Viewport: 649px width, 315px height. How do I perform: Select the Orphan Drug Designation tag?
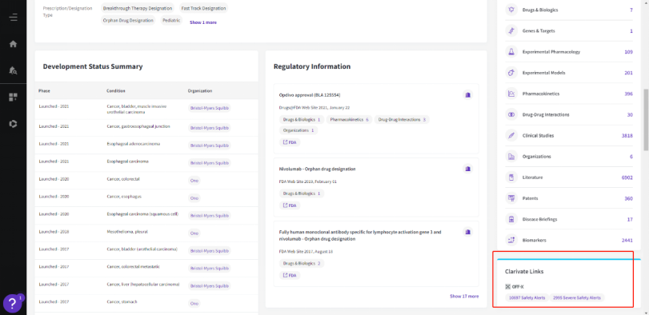(128, 20)
